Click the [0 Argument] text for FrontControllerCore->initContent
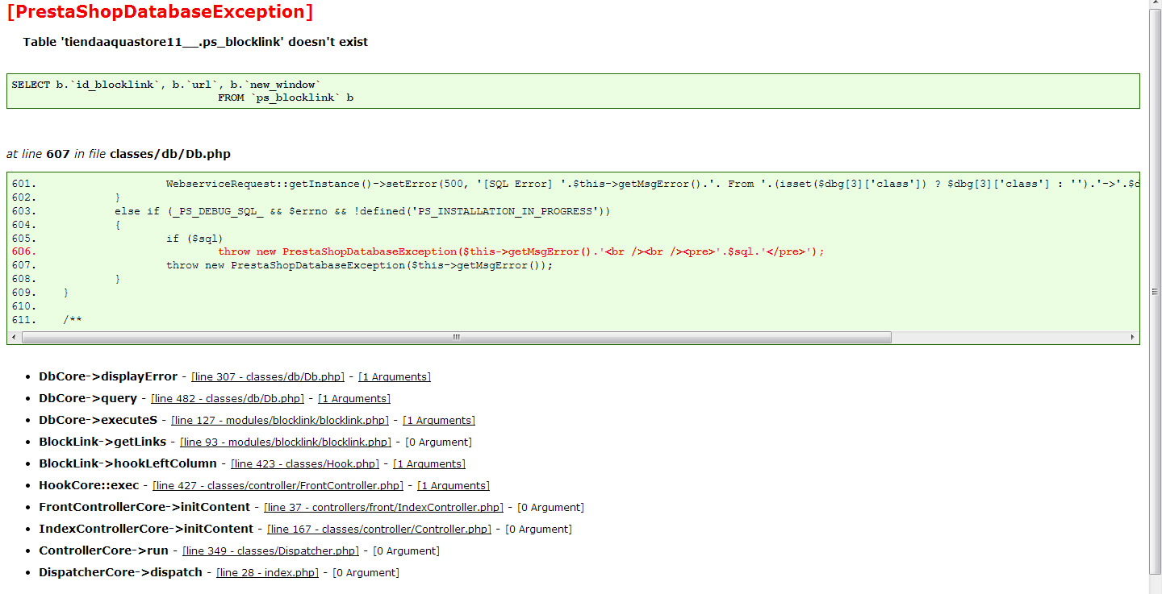 coord(550,508)
